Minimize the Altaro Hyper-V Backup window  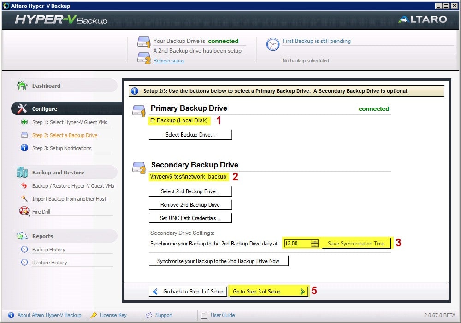click(x=439, y=6)
